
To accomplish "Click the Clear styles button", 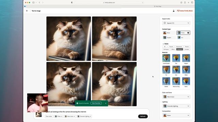I will tap(49, 117).
